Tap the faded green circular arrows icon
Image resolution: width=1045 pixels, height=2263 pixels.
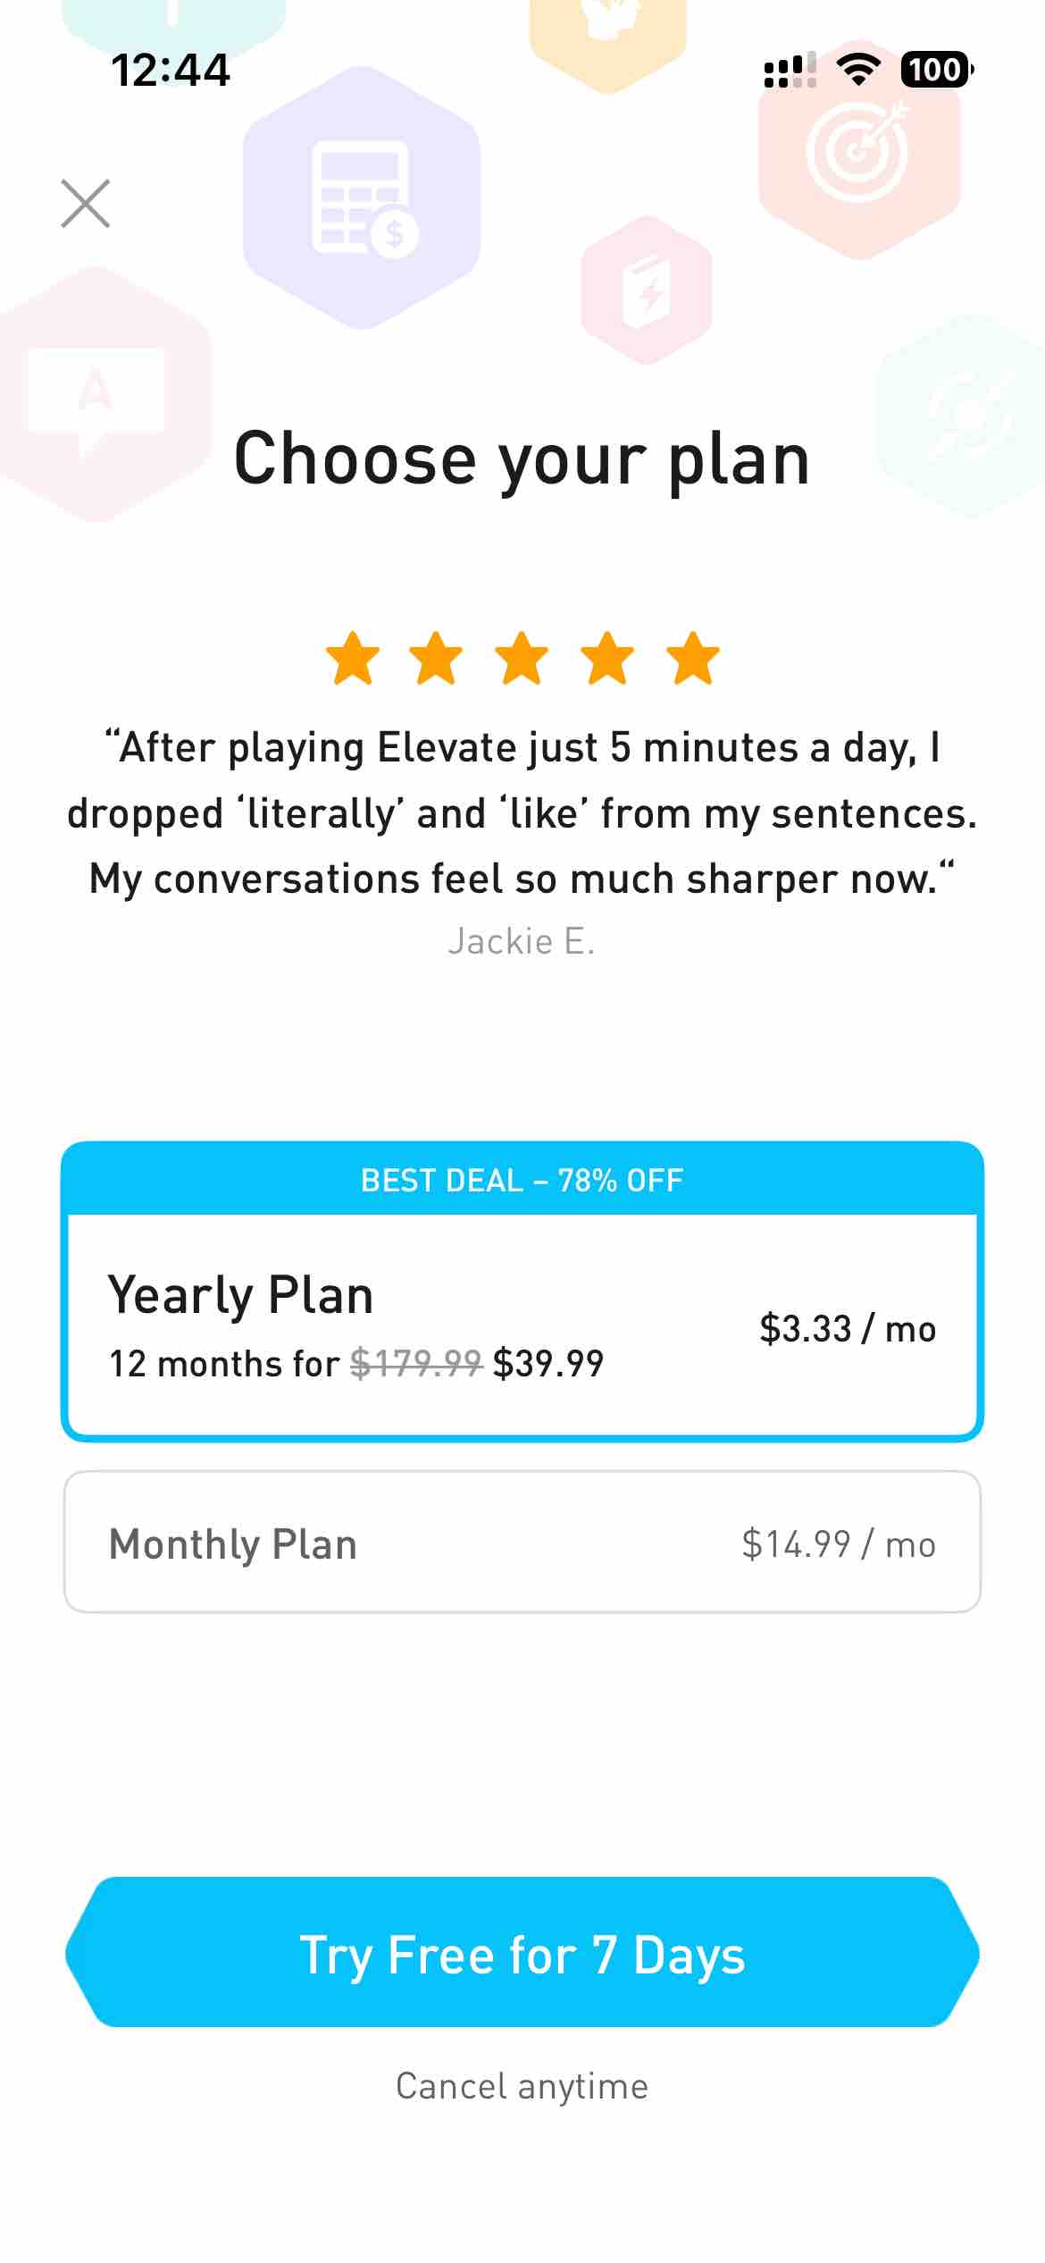(x=969, y=415)
